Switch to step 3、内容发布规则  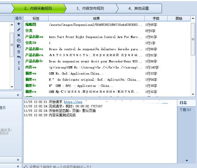click(x=90, y=8)
